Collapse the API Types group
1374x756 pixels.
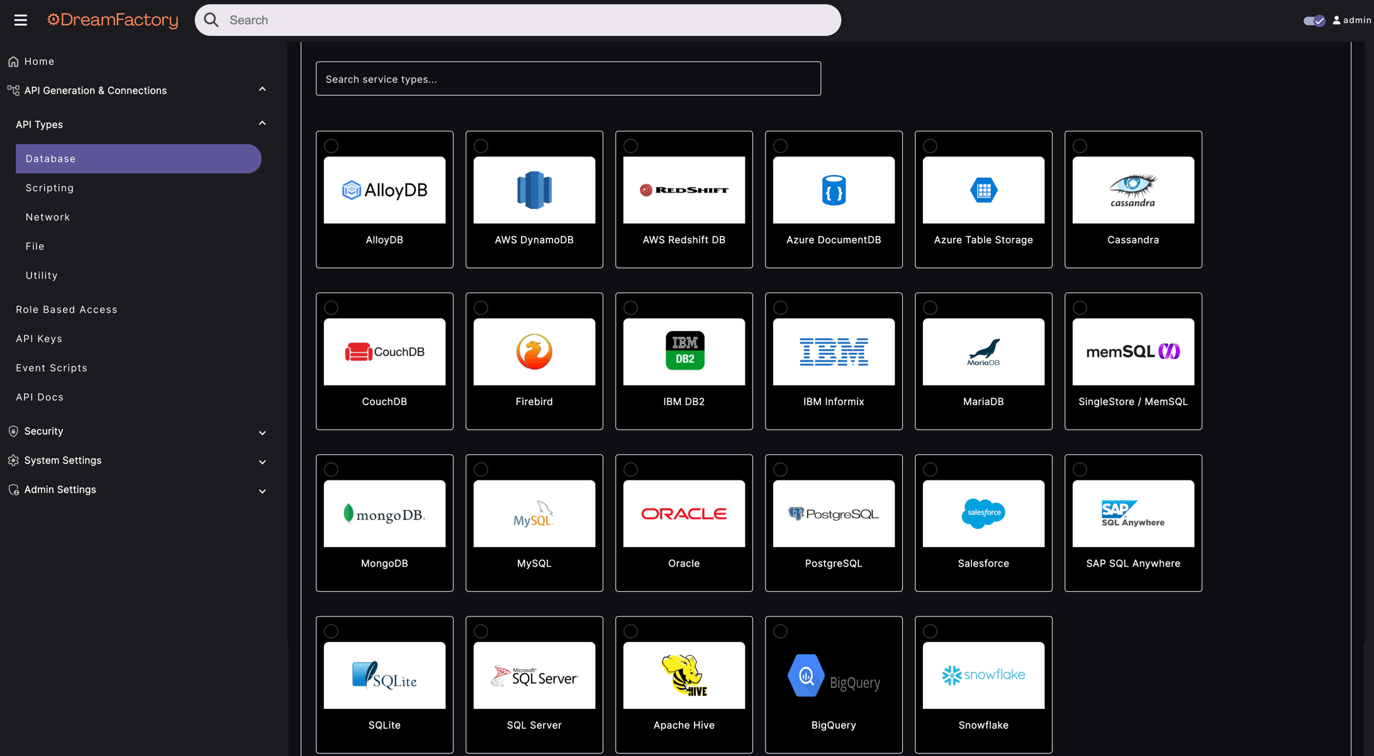[262, 124]
